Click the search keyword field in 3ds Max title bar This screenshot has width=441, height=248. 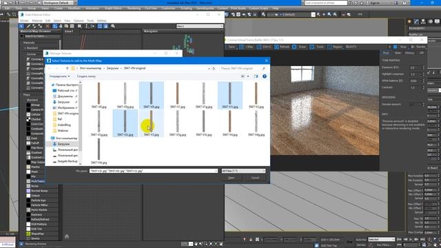tap(326, 3)
